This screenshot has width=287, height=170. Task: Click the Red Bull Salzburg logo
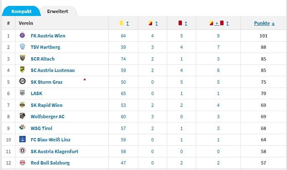point(22,162)
